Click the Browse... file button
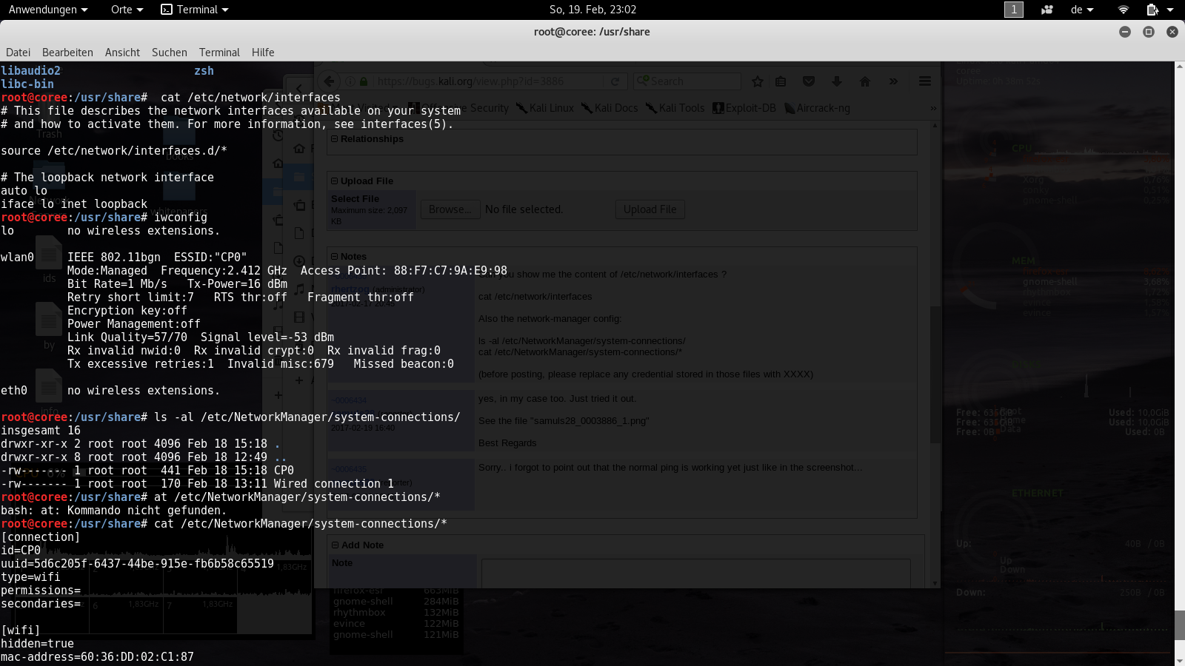 pyautogui.click(x=450, y=209)
